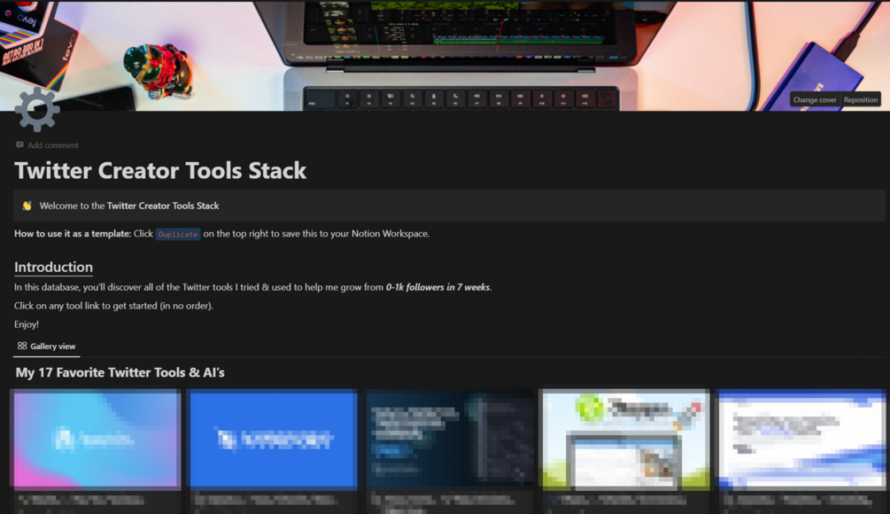Open the first gallery card with gradient thumbnail
The width and height of the screenshot is (890, 514).
[x=96, y=452]
